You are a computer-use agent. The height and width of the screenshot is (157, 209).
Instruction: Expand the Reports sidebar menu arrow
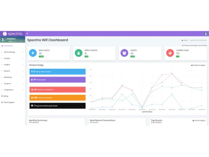(x=23, y=71)
